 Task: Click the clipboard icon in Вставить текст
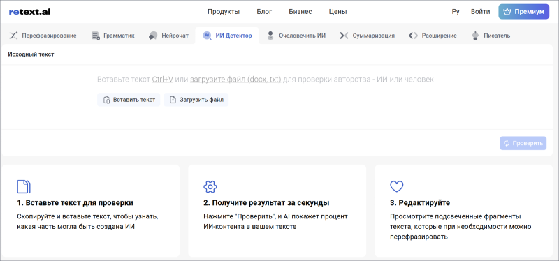[106, 100]
